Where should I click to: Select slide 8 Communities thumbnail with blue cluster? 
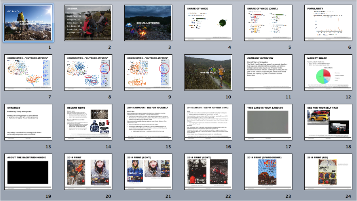[88, 72]
